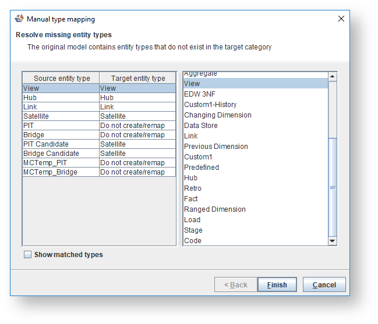Click the dotted splitter between the panels
The width and height of the screenshot is (378, 324).
[180, 159]
